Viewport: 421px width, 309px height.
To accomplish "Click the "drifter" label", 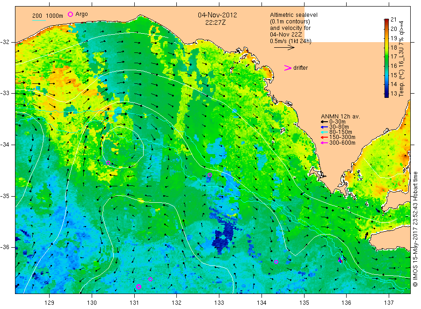I will [300, 68].
